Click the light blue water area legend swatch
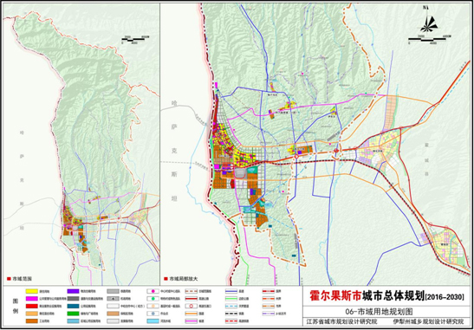Image resolution: width=474 pixels, height=330 pixels. pyautogui.click(x=153, y=320)
